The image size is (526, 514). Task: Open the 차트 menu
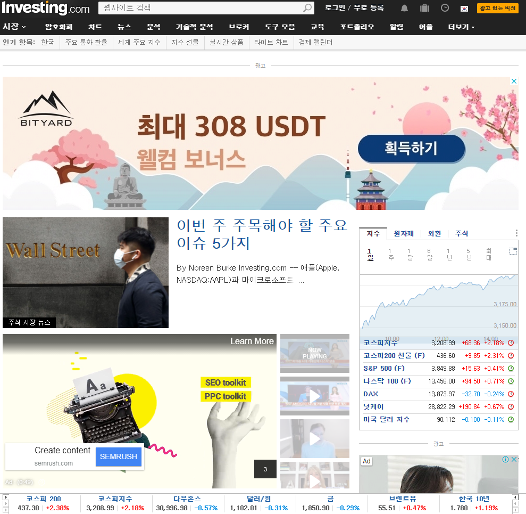pyautogui.click(x=95, y=27)
